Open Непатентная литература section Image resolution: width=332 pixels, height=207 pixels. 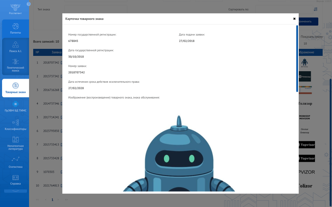(x=15, y=144)
